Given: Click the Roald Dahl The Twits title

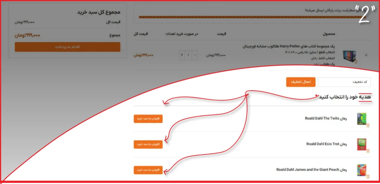Looking at the screenshot, I should click(326, 119).
